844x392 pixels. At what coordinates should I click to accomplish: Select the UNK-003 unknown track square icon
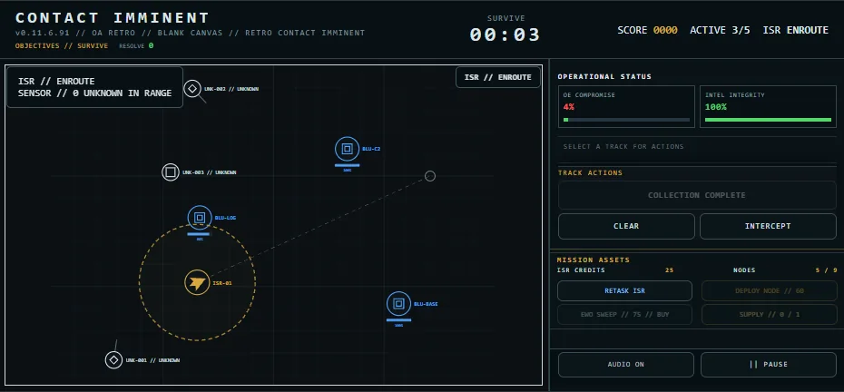171,172
